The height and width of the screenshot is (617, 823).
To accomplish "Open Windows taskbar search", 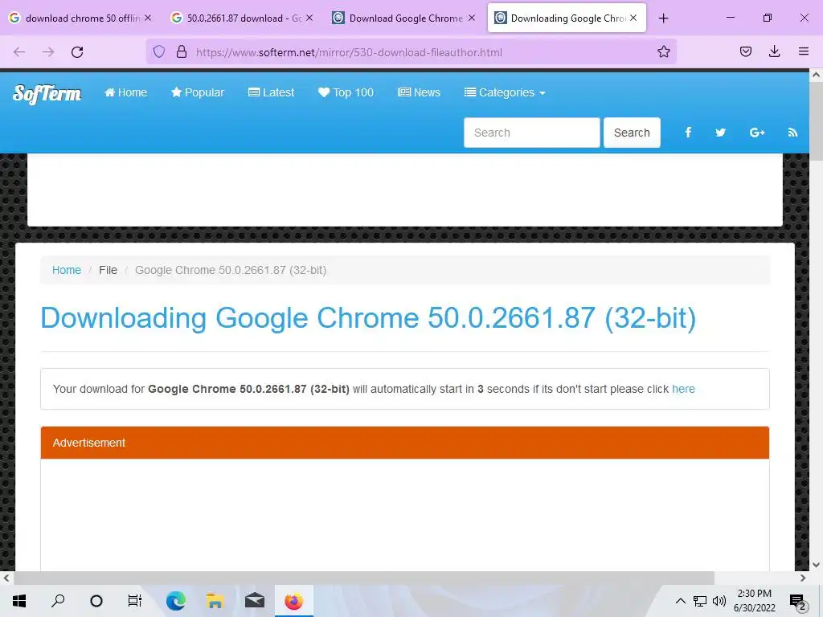I will tap(58, 601).
